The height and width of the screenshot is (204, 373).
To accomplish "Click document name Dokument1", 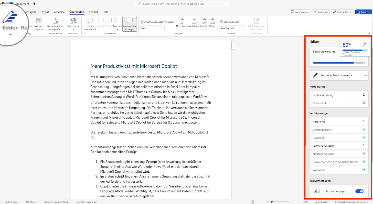I will tap(23, 4).
